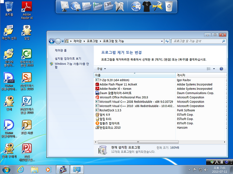Click the Action Center flag tray icon
Screen dimensions: 233x174
pyautogui.click(x=195, y=169)
